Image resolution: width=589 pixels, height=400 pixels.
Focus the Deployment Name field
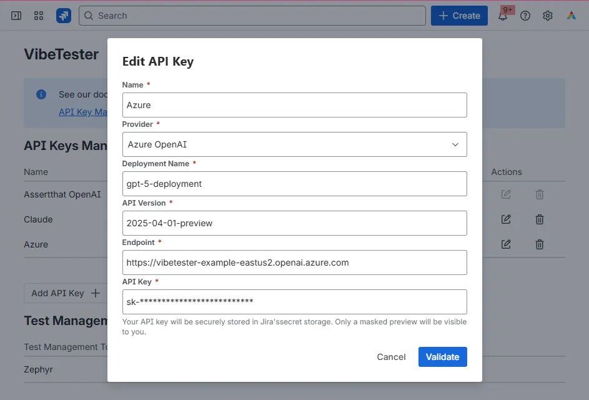coord(295,184)
